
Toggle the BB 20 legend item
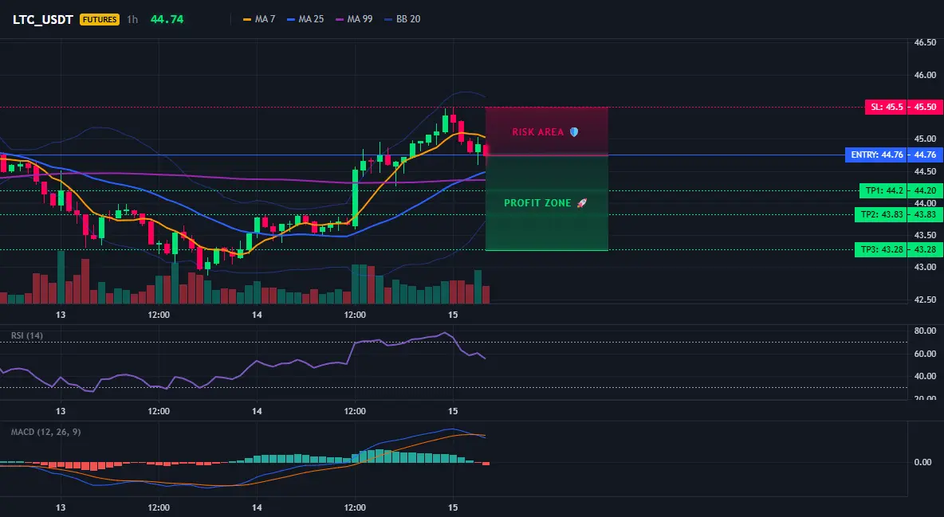(402, 19)
